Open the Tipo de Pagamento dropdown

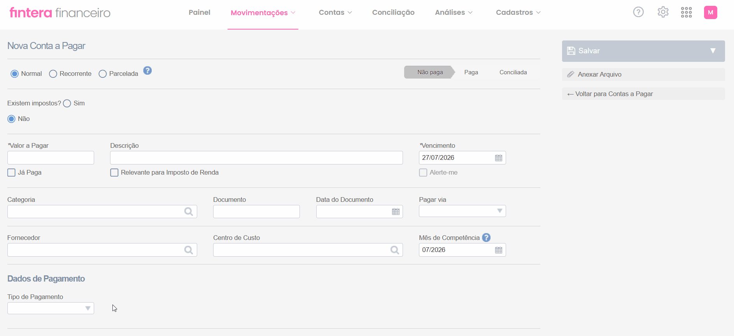[51, 308]
